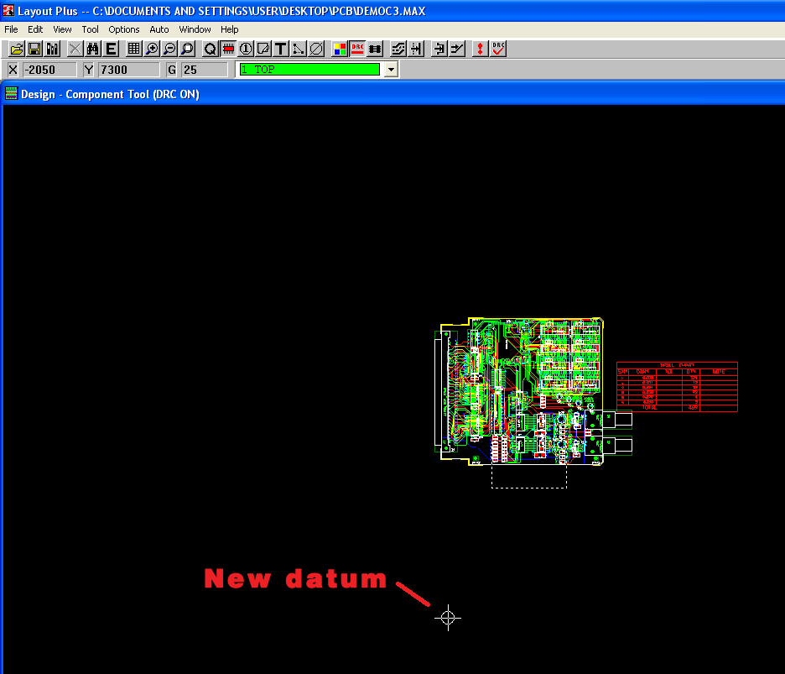Open the Options menu
This screenshot has width=785, height=674.
[x=124, y=29]
